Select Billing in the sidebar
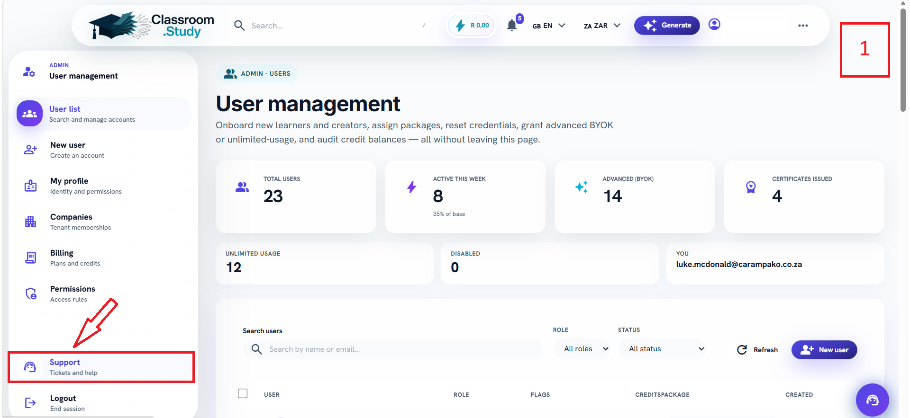The height and width of the screenshot is (418, 910). click(100, 258)
